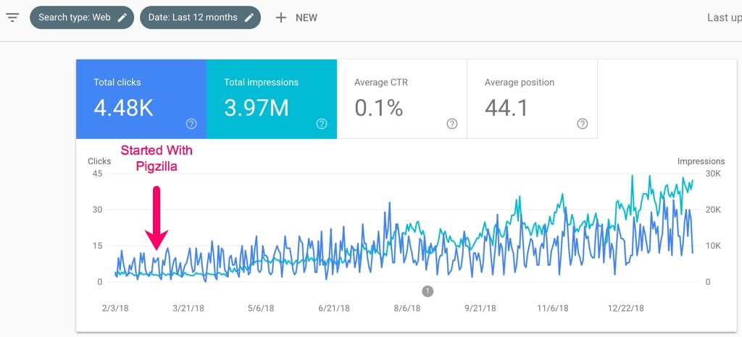Open help icon on Average CTR card

pyautogui.click(x=452, y=124)
